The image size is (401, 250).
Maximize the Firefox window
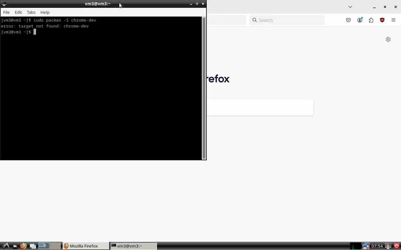point(385,7)
